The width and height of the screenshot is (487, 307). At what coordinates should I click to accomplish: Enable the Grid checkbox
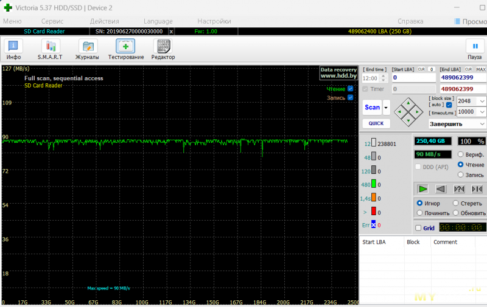(418, 228)
